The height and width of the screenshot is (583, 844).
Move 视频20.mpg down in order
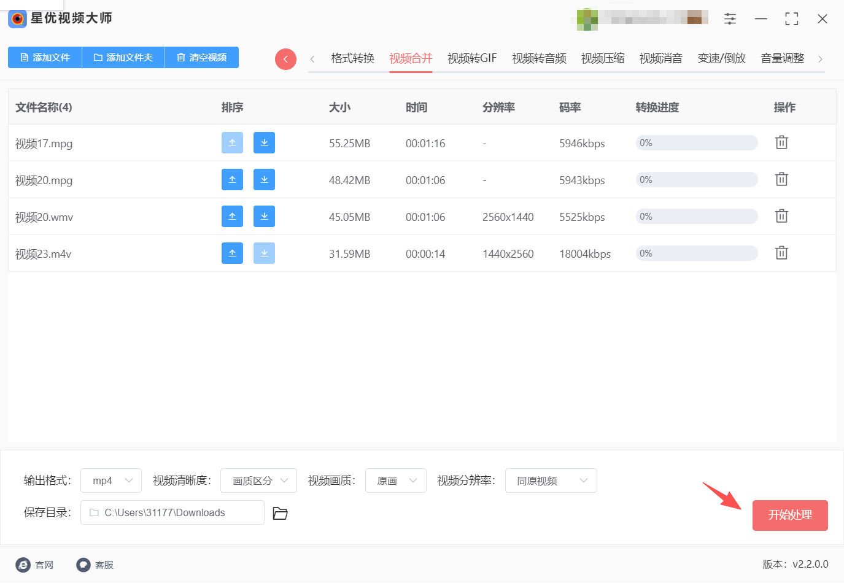pyautogui.click(x=264, y=180)
